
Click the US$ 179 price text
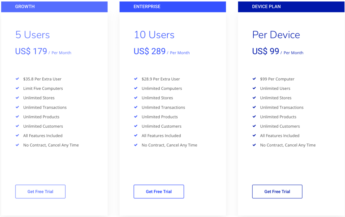pos(31,51)
